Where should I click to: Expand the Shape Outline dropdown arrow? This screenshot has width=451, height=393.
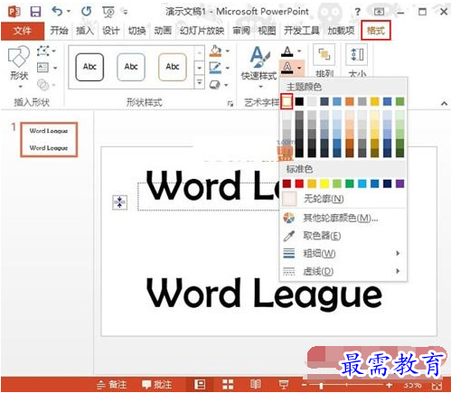[x=228, y=68]
